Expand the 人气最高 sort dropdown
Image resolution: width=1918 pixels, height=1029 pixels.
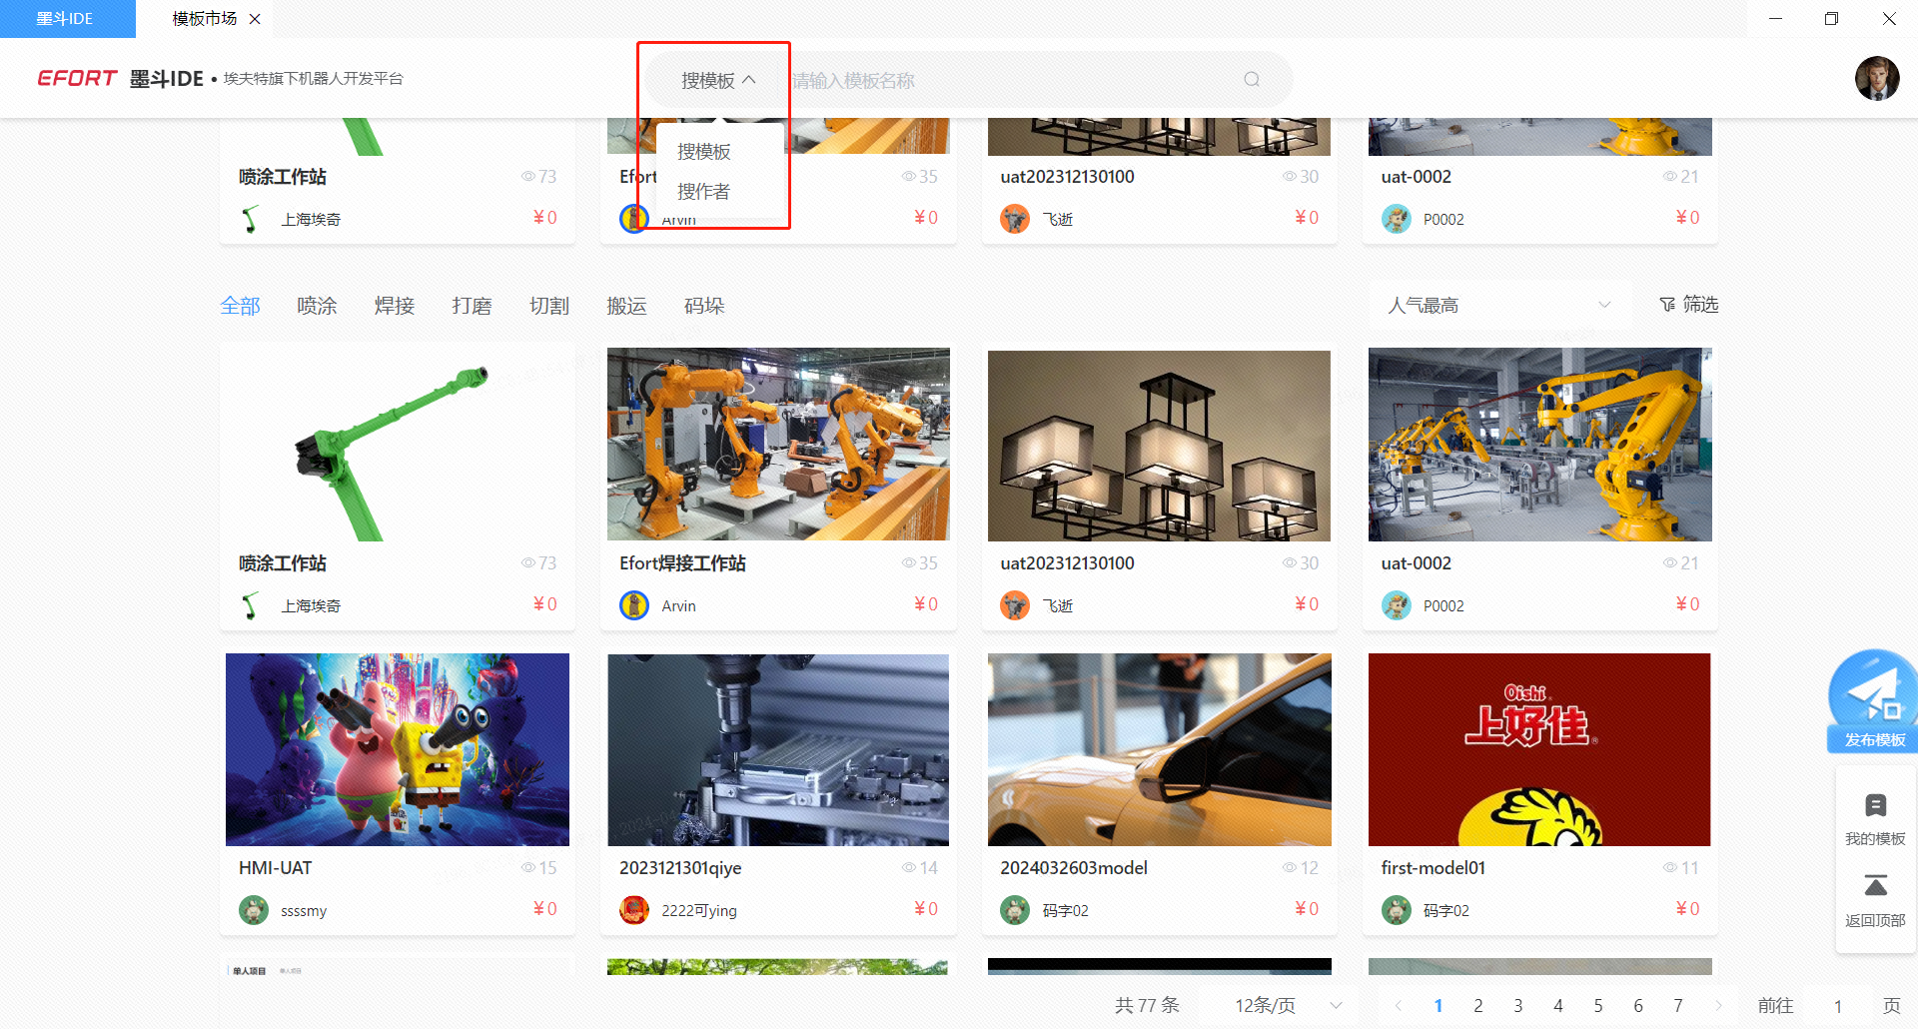1498,305
